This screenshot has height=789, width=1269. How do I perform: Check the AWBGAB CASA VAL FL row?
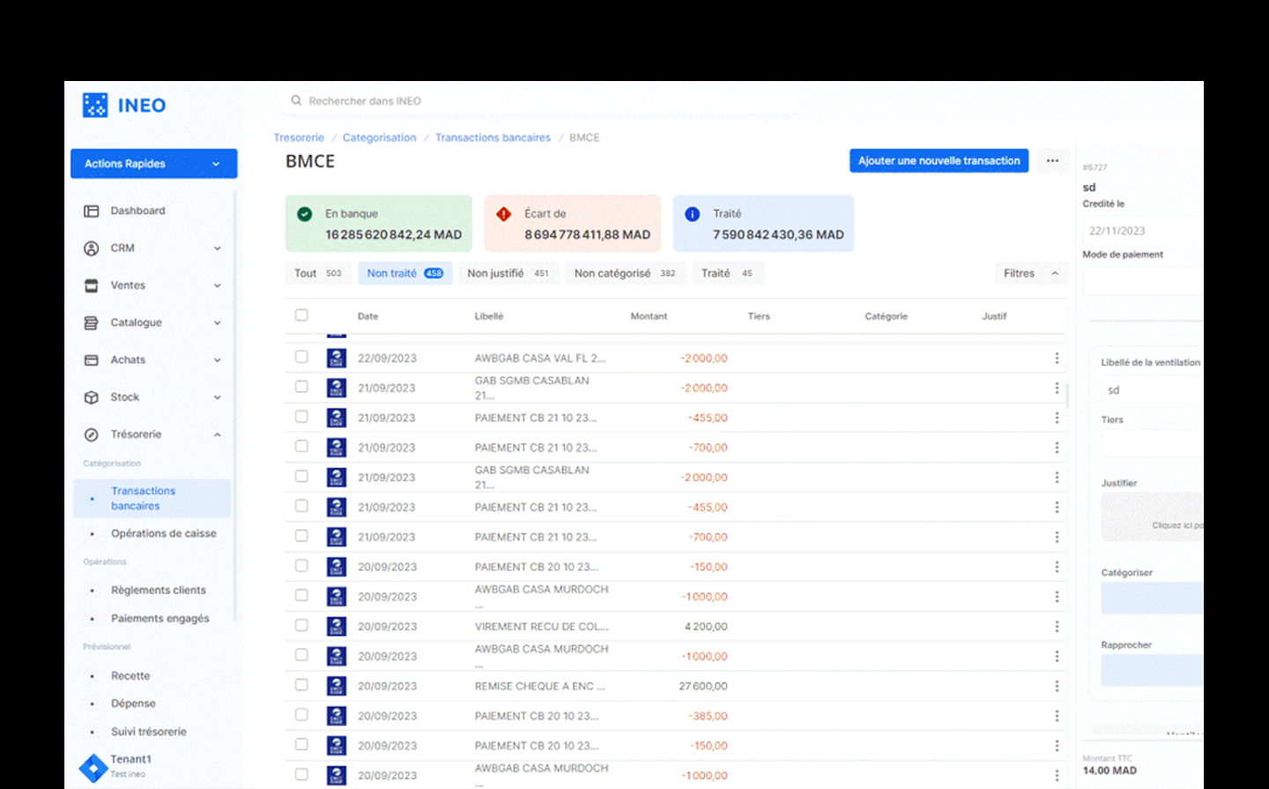point(301,358)
